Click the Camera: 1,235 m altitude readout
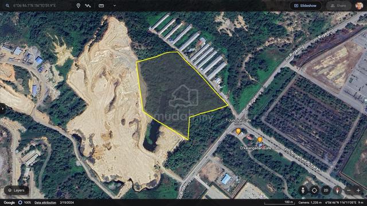Screen dimensions: 367x206 tap(310, 203)
